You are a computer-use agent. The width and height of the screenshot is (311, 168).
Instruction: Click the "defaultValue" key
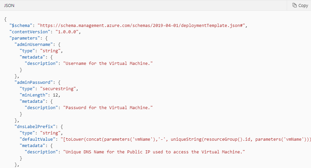point(38,139)
